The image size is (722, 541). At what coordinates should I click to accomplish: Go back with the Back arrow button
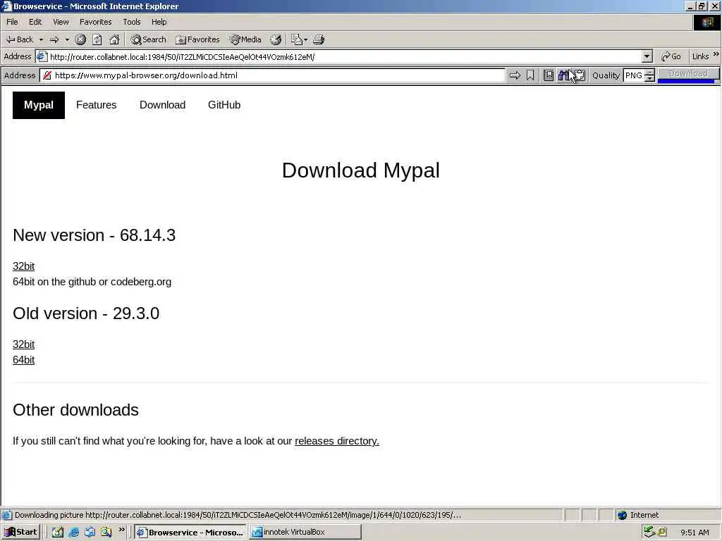pyautogui.click(x=19, y=39)
